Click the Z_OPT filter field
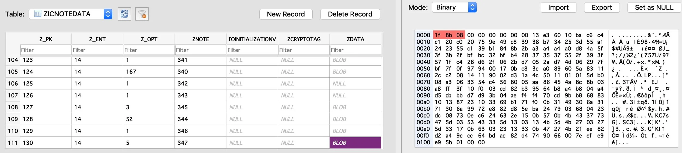 click(149, 50)
